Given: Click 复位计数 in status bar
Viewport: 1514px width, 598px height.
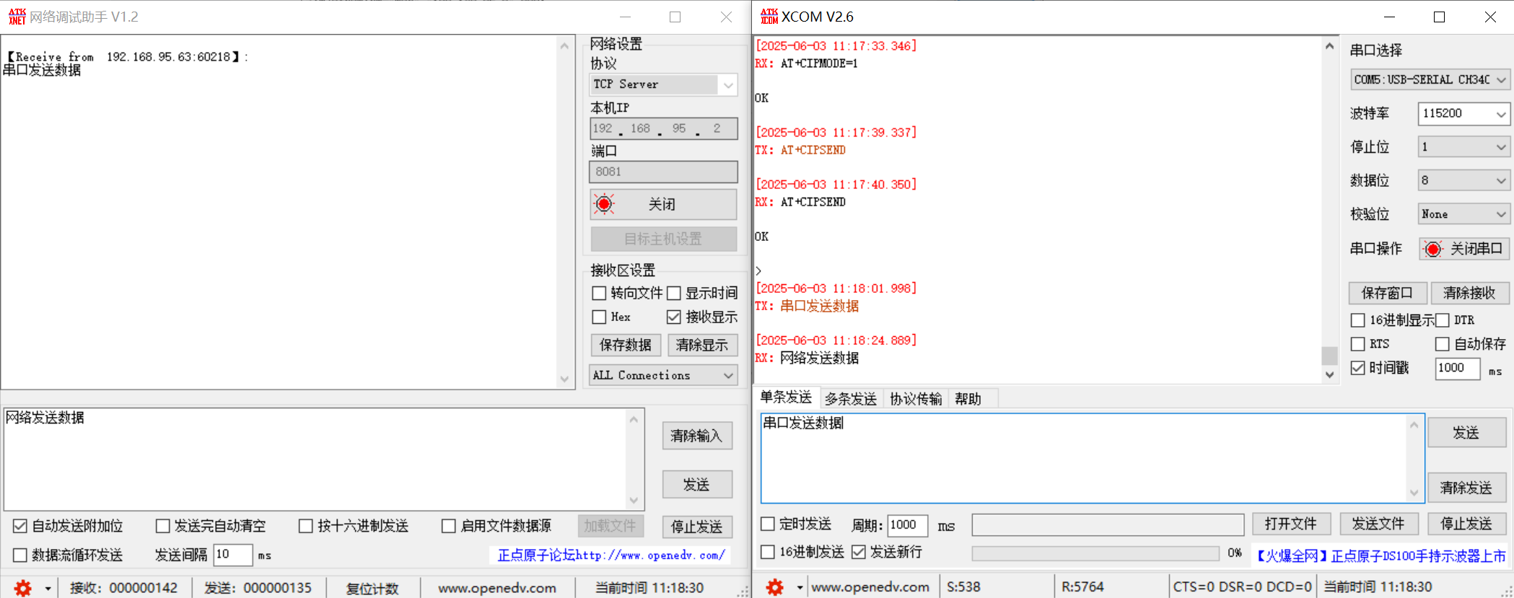Looking at the screenshot, I should point(372,589).
